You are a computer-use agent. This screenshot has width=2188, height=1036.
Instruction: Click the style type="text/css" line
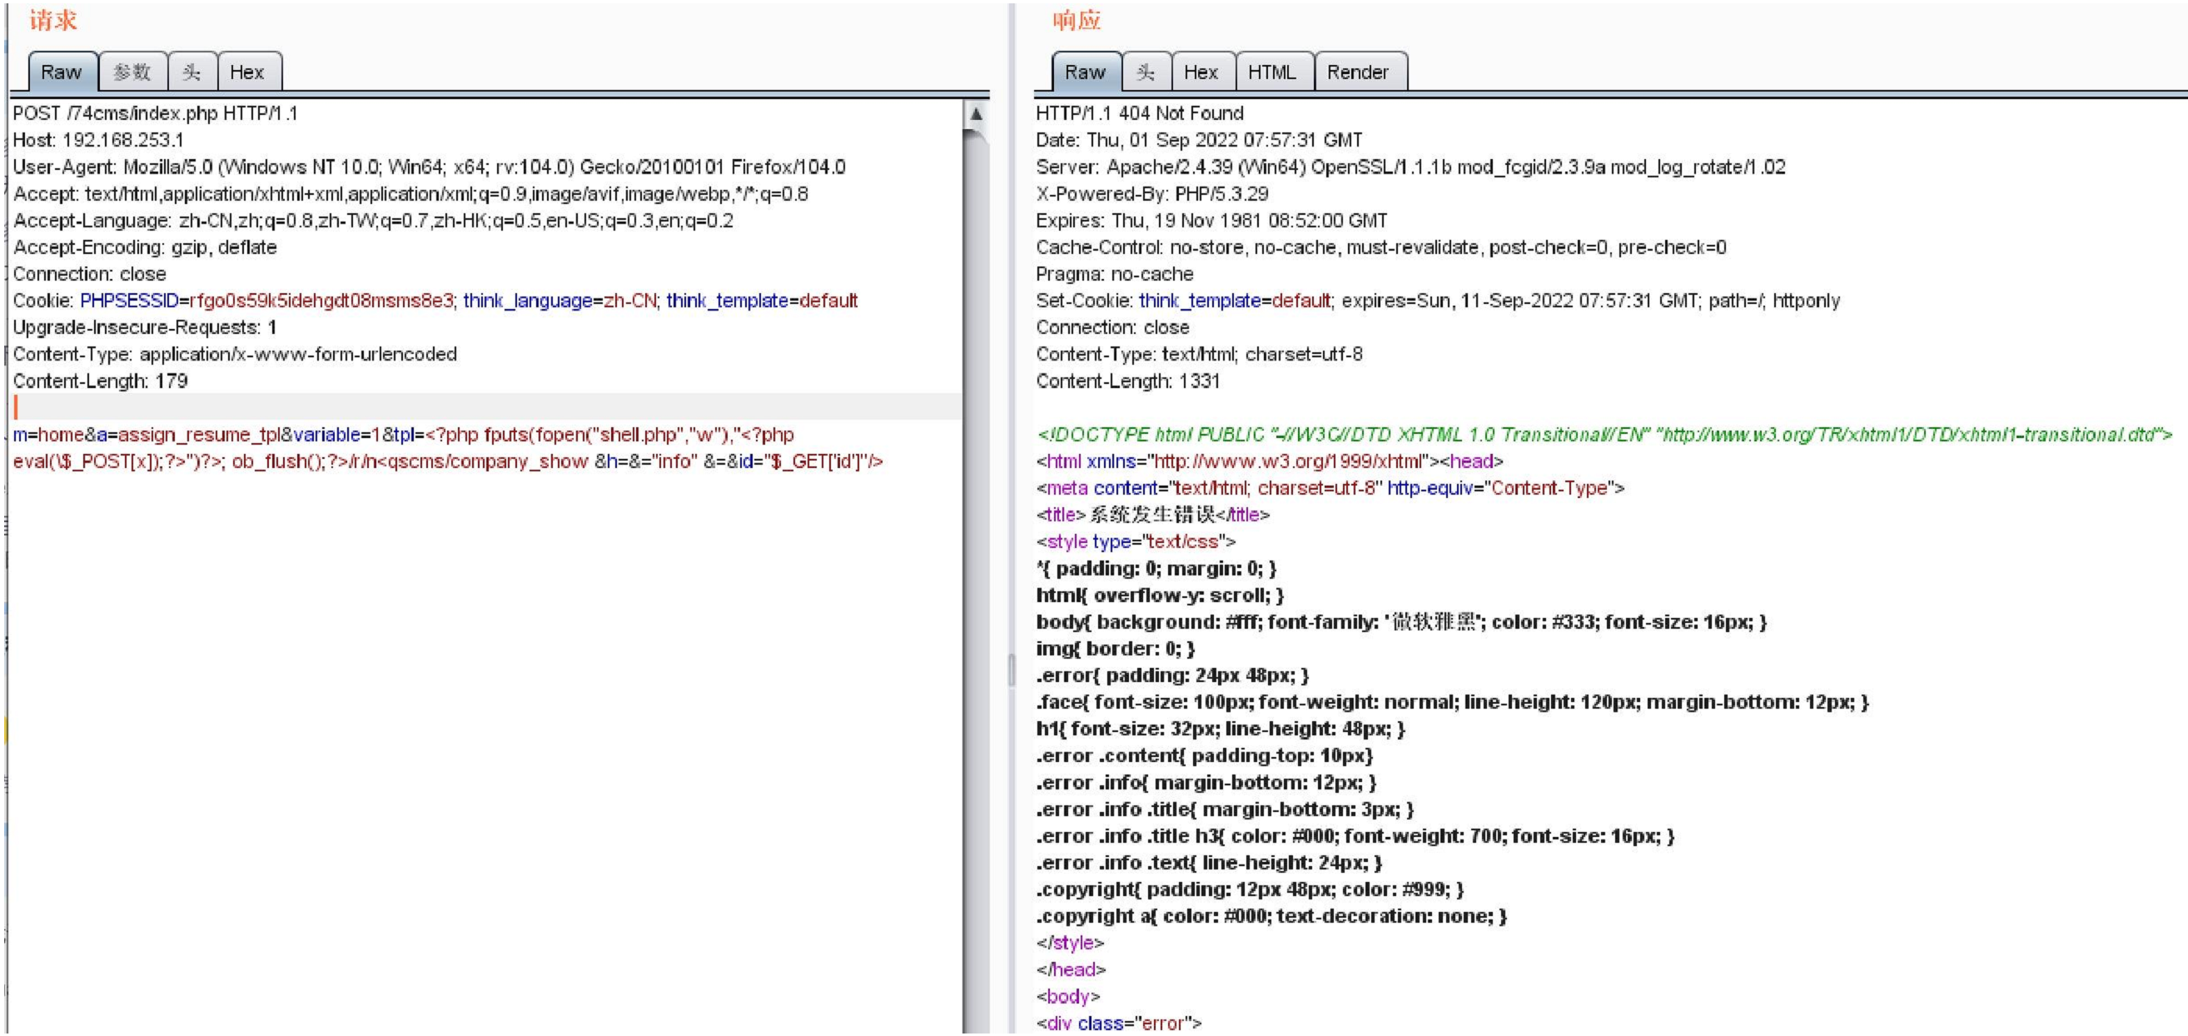[x=1136, y=542]
